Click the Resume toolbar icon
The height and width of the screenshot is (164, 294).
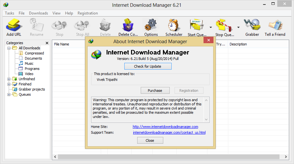[37, 25]
